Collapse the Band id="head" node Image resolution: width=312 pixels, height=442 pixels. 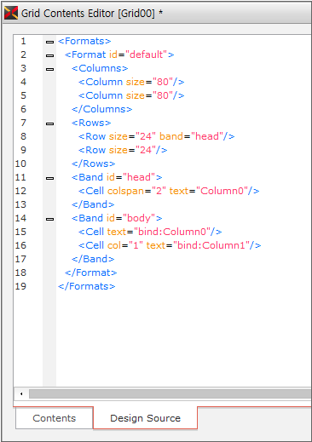point(49,178)
